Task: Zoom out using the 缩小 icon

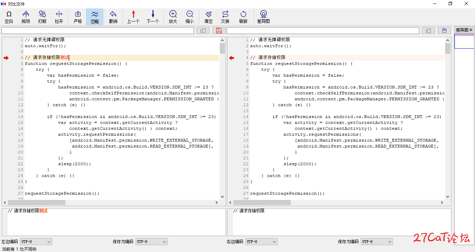Action: click(190, 17)
